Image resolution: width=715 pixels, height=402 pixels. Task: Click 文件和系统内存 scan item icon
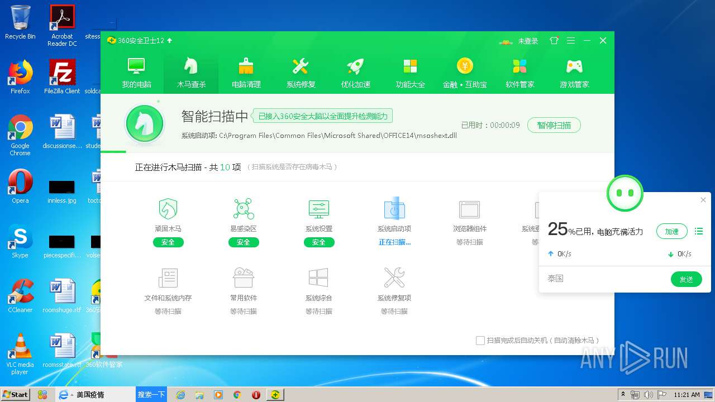point(168,277)
